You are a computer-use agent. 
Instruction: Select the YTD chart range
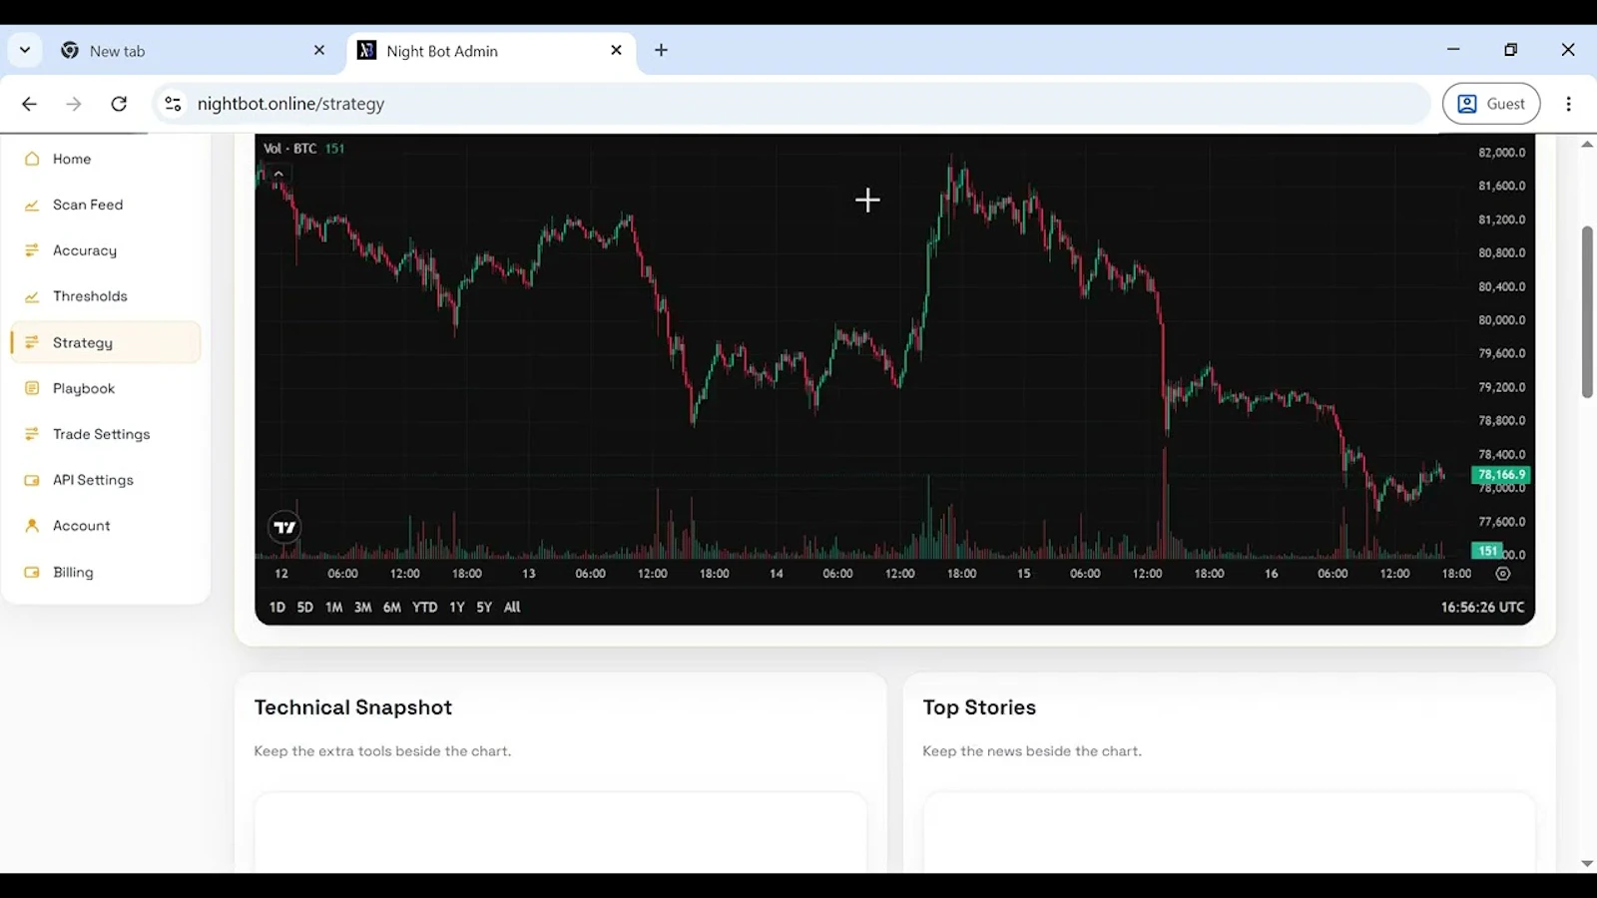[425, 607]
